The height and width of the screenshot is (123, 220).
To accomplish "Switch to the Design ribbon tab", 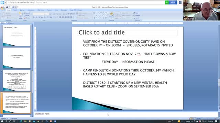I will (x=22, y=10).
